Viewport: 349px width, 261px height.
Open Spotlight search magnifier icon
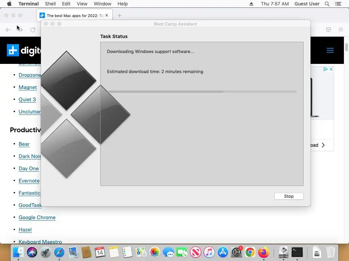click(x=327, y=4)
